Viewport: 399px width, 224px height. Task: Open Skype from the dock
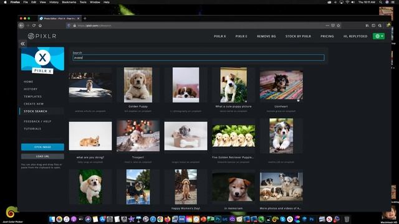pyautogui.click(x=282, y=219)
